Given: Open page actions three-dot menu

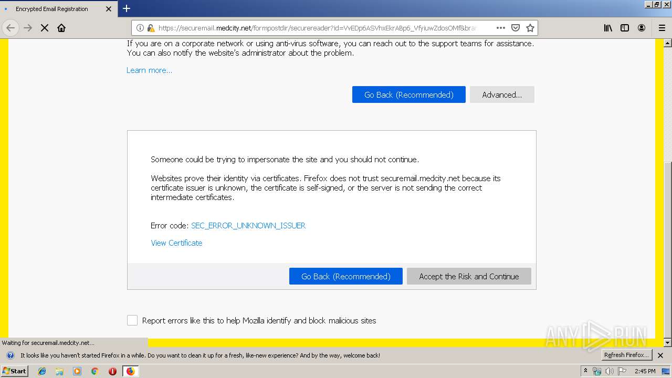Looking at the screenshot, I should [501, 28].
